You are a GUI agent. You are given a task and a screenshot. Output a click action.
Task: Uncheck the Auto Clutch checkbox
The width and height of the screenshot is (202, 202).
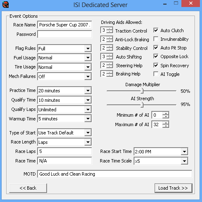tap(156, 31)
